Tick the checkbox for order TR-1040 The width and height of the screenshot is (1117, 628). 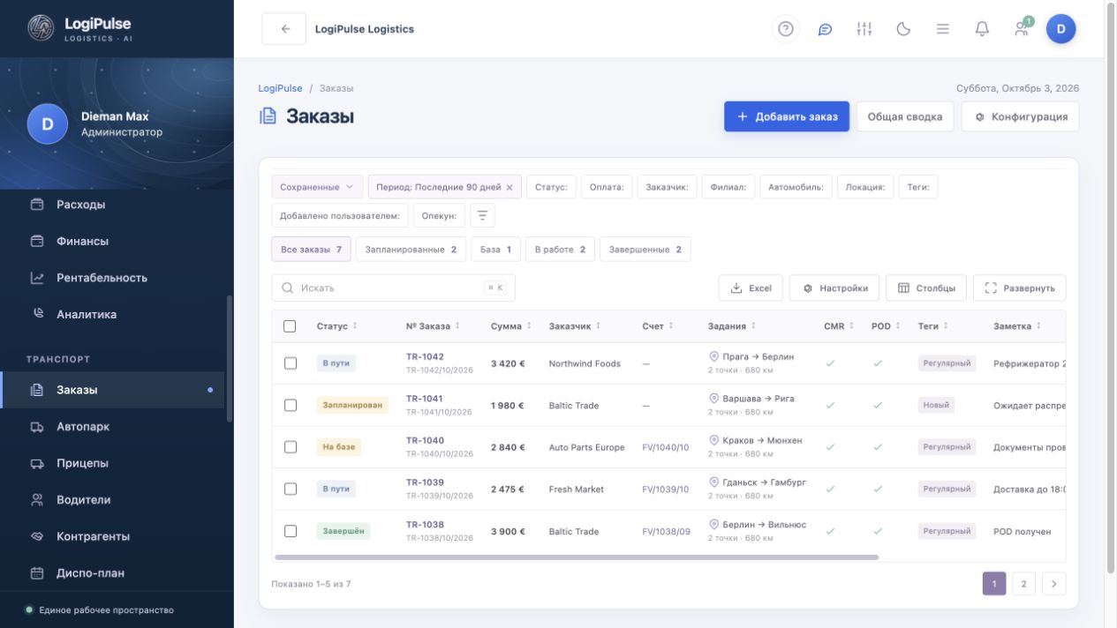[291, 447]
